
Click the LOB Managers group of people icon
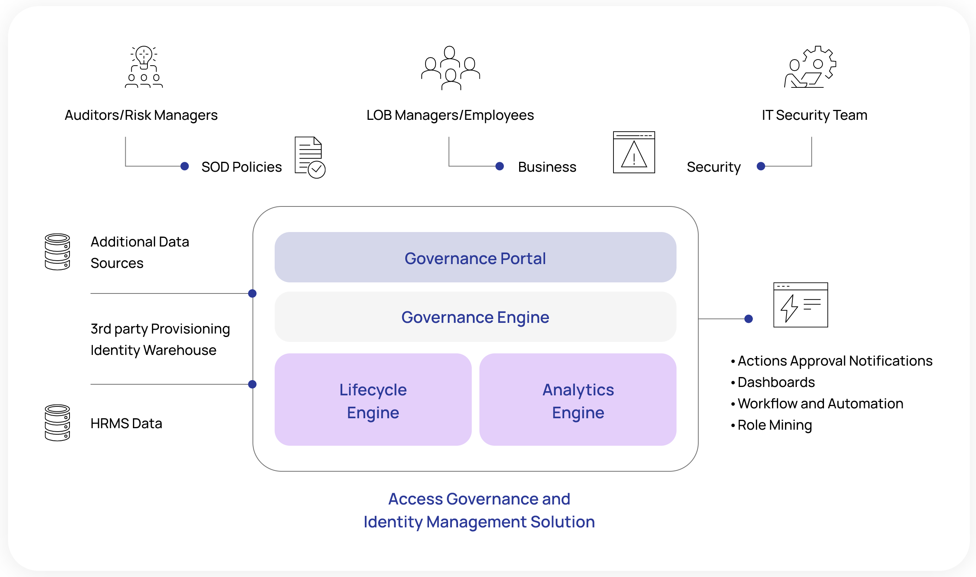click(450, 68)
